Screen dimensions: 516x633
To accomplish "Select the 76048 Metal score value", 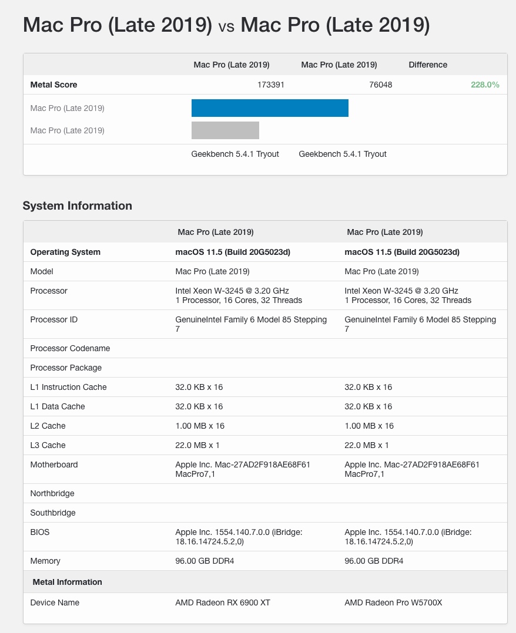I will pos(380,85).
